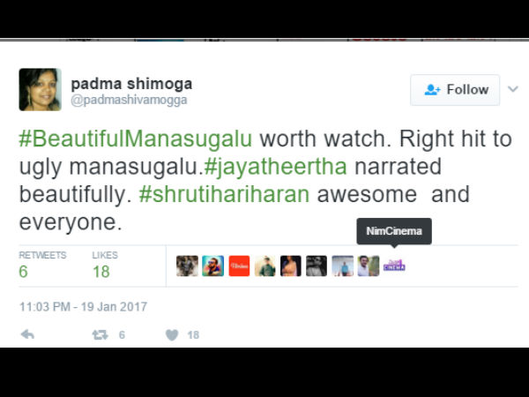Open the #jayatheertha hashtag link
Viewport: 529px width, 397px height.
pyautogui.click(x=276, y=167)
